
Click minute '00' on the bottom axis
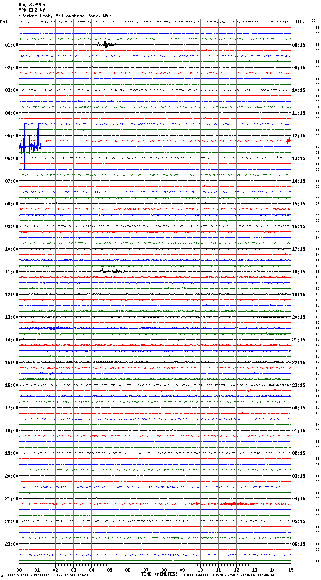(x=19, y=570)
